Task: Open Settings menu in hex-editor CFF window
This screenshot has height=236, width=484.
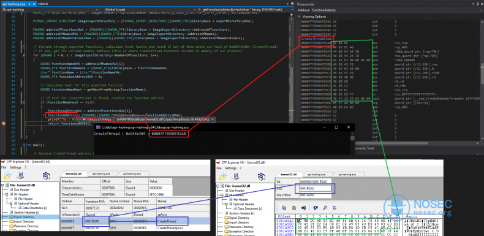Action: point(231,168)
